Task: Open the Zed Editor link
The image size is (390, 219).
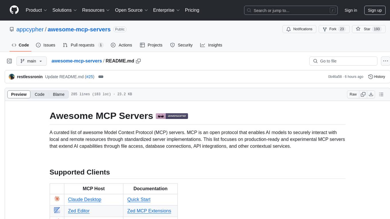Action: coord(79,211)
